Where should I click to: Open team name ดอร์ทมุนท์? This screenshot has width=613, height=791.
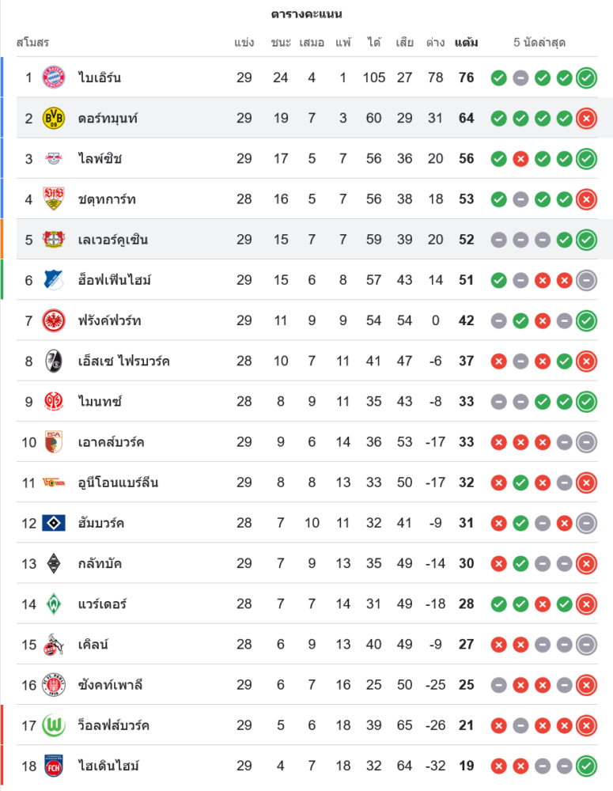[x=108, y=118]
